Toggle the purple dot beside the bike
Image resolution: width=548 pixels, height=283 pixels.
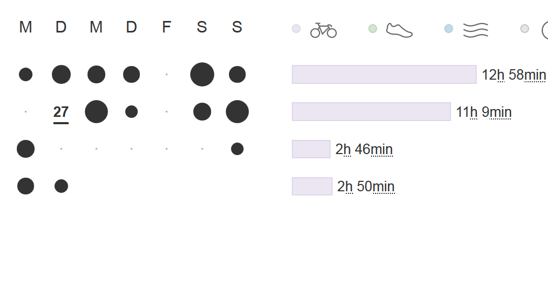(296, 29)
